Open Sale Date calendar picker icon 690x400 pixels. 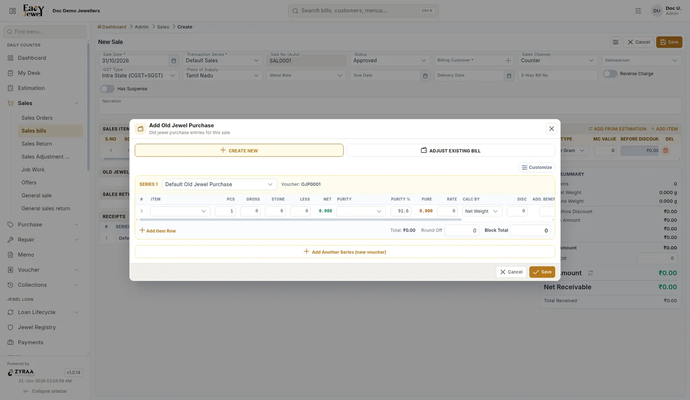point(174,61)
